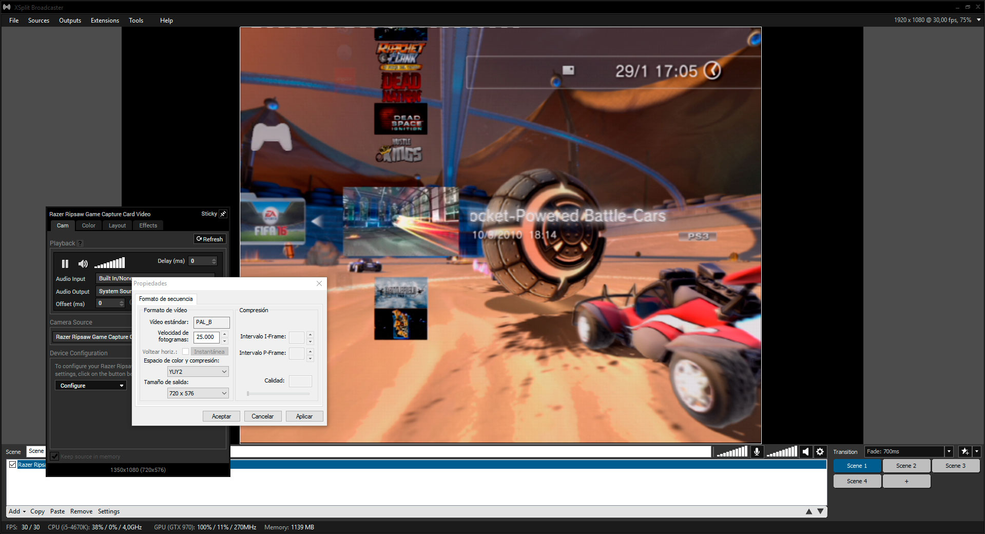Mute the system speaker icon

click(806, 451)
